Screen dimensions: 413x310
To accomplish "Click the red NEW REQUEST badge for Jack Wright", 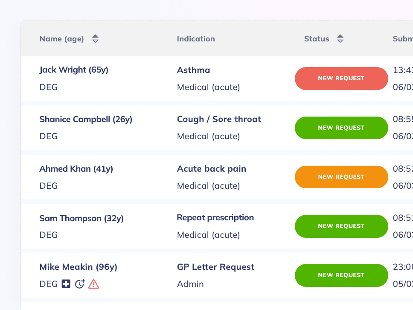I will click(341, 79).
